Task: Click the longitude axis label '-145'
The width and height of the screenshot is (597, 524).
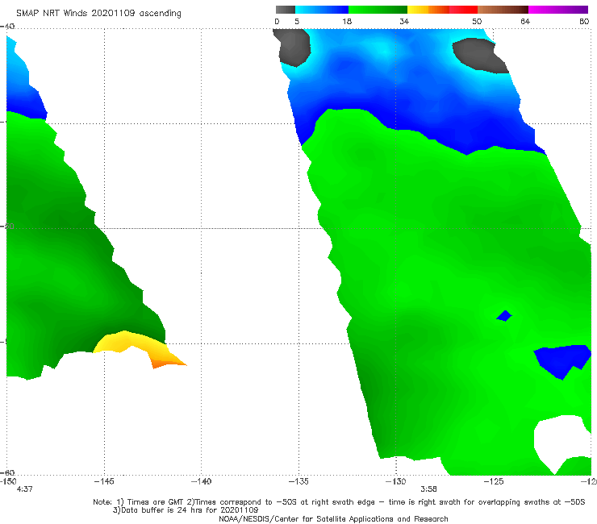Action: click(x=104, y=481)
